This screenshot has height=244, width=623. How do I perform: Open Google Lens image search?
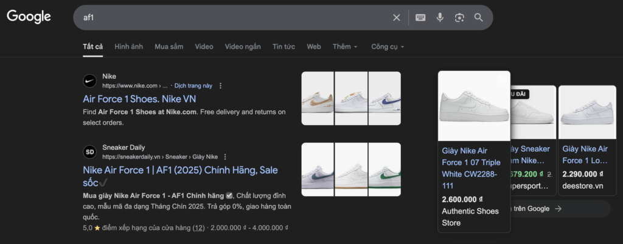(459, 18)
